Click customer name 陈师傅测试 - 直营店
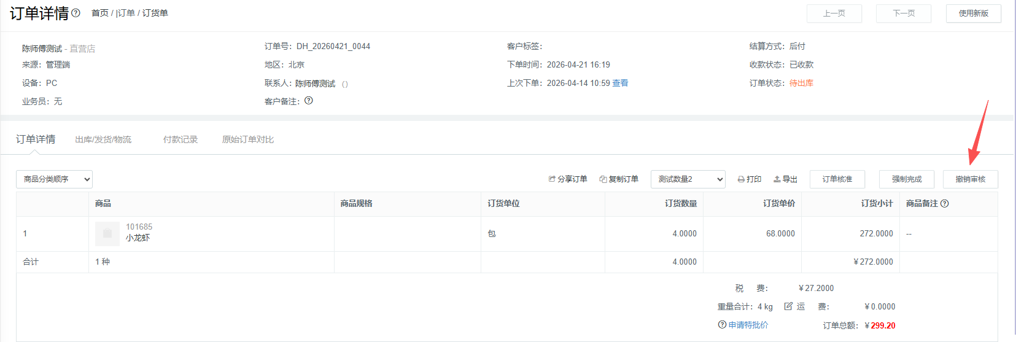Viewport: 1016px width, 342px height. pos(59,49)
